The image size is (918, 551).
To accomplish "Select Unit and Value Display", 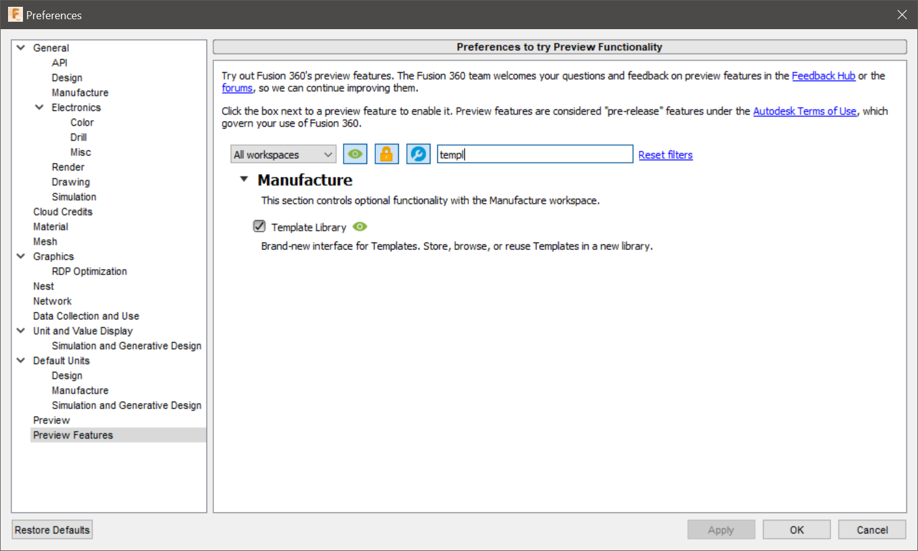I will (x=83, y=331).
